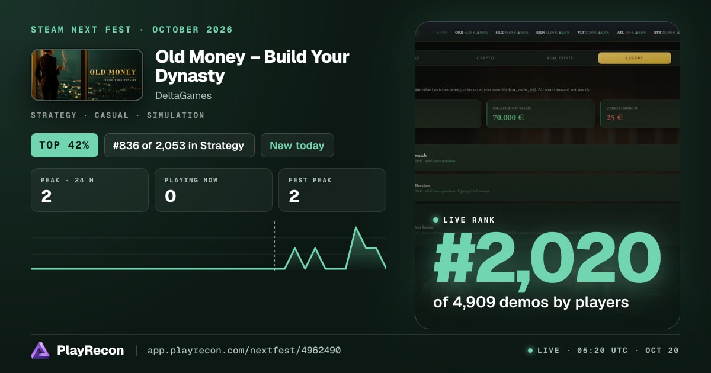This screenshot has height=373, width=711.
Task: Click the PlayRecon purple triangle logo
Action: click(40, 351)
